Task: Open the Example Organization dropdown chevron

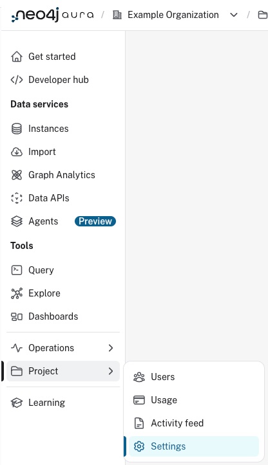Action: point(234,15)
